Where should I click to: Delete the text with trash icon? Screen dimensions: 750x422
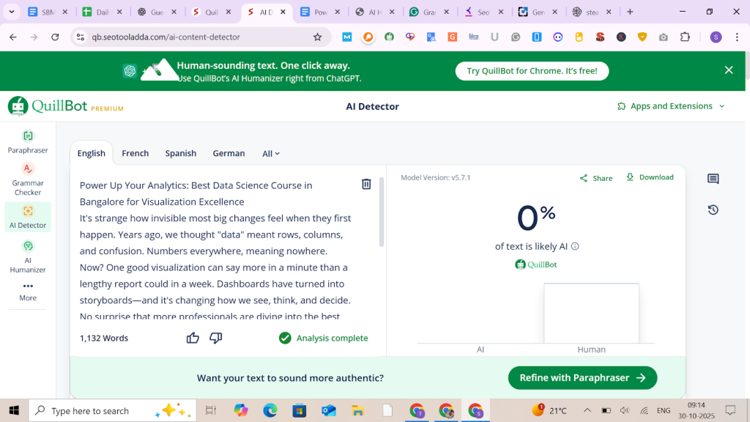pyautogui.click(x=366, y=184)
